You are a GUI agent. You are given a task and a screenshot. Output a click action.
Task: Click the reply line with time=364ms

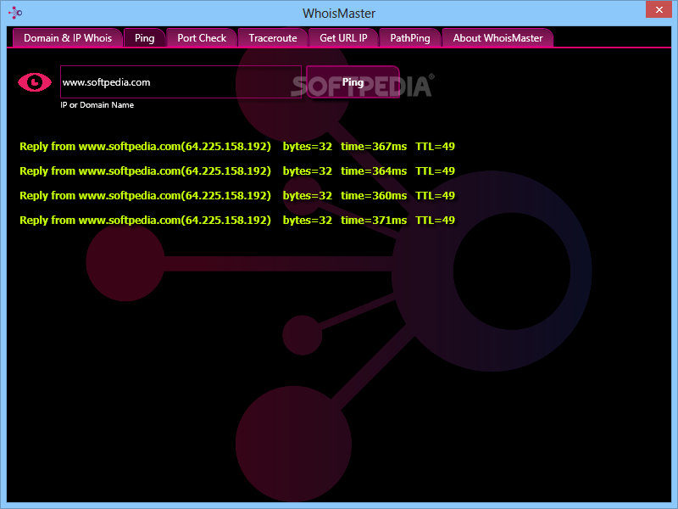tap(237, 171)
